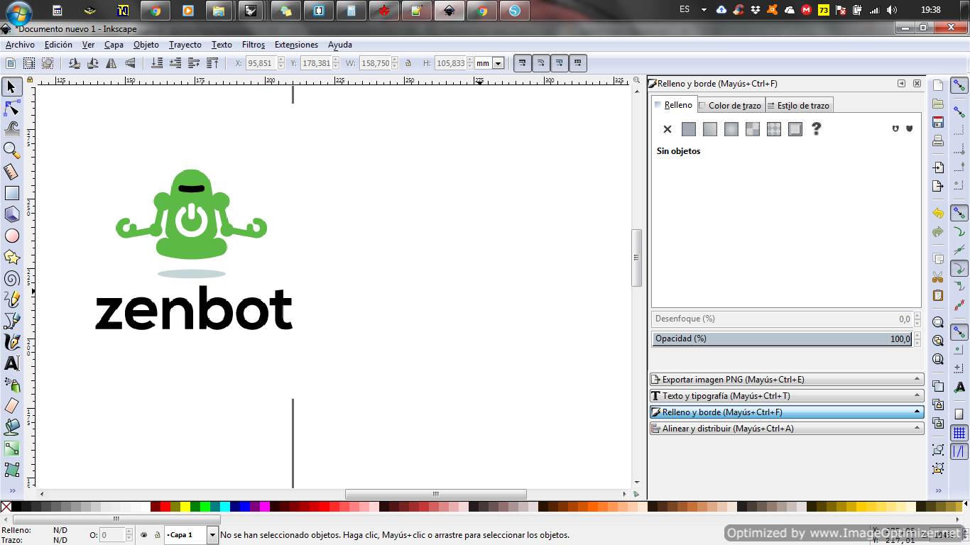The width and height of the screenshot is (970, 545).
Task: Choose Unset paint question mark button
Action: coord(816,129)
